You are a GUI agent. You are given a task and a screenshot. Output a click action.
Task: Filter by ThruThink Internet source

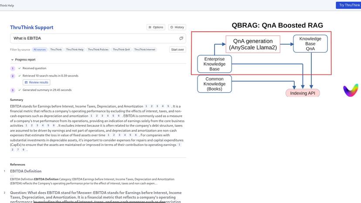145,50
